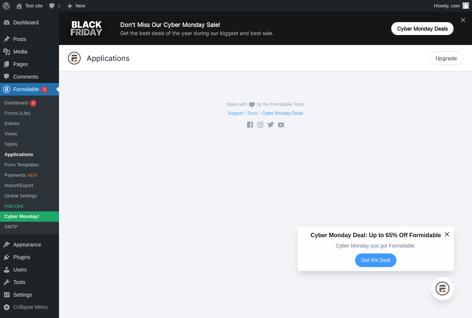Click the New content button
This screenshot has width=472, height=318.
coord(76,6)
